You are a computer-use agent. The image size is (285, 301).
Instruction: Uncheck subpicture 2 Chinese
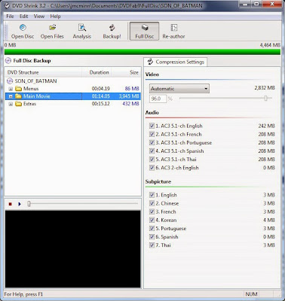point(152,203)
